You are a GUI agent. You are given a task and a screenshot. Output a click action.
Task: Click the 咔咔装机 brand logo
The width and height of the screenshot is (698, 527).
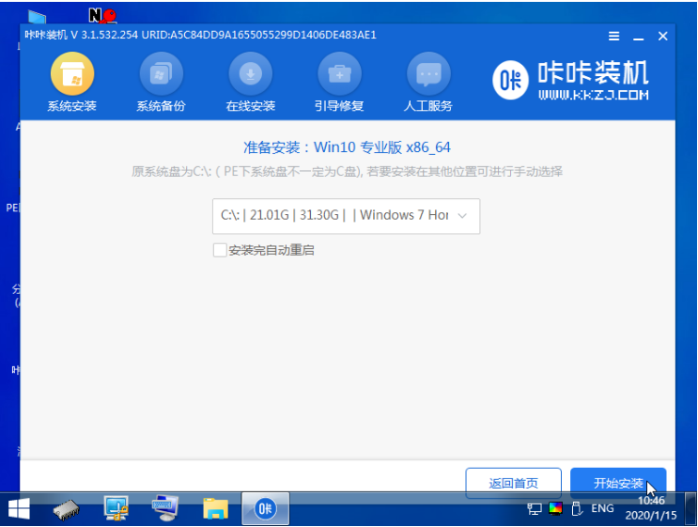[x=570, y=81]
